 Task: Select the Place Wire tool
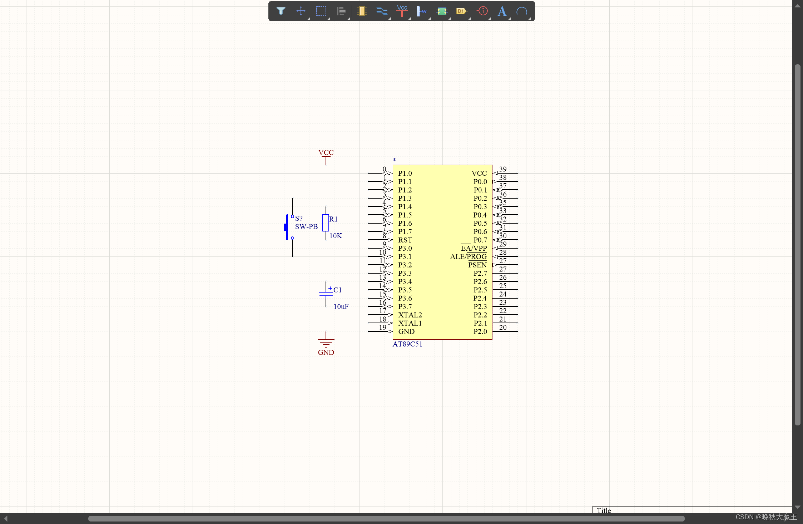tap(382, 11)
